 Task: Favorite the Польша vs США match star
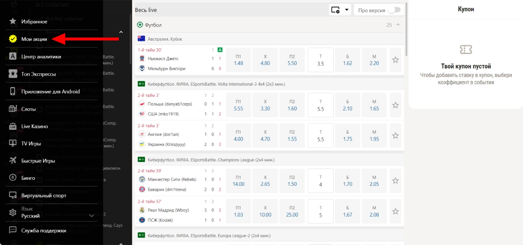pyautogui.click(x=395, y=105)
